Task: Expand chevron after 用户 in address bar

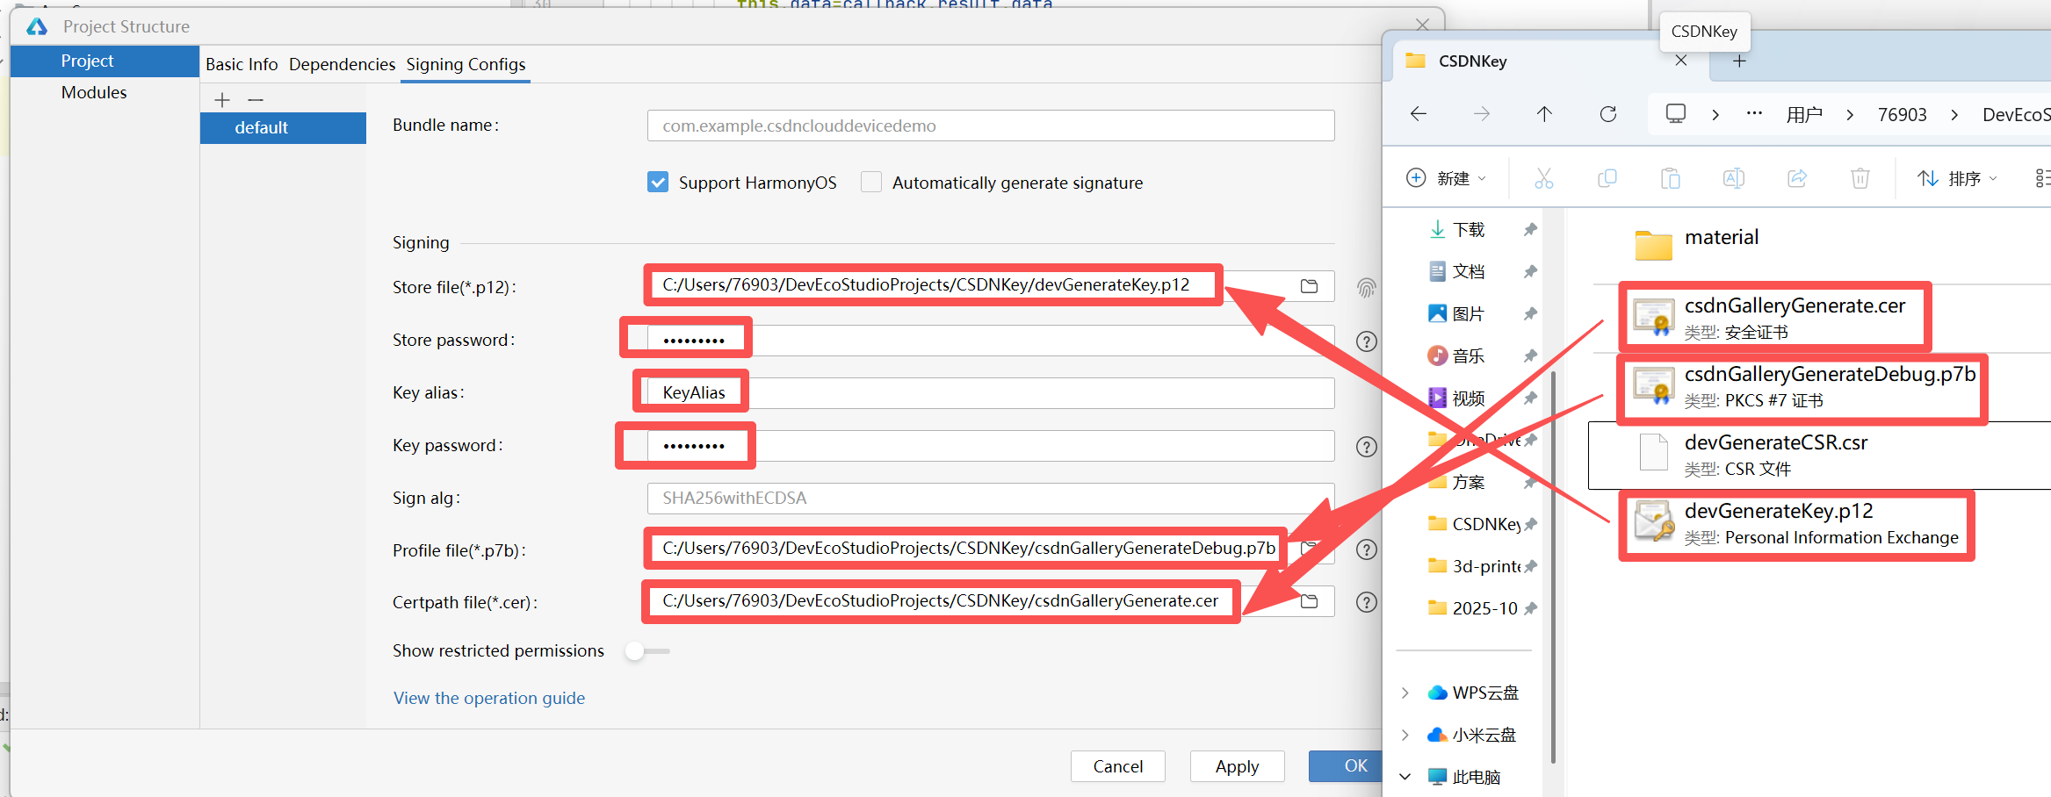Action: coord(1850,115)
